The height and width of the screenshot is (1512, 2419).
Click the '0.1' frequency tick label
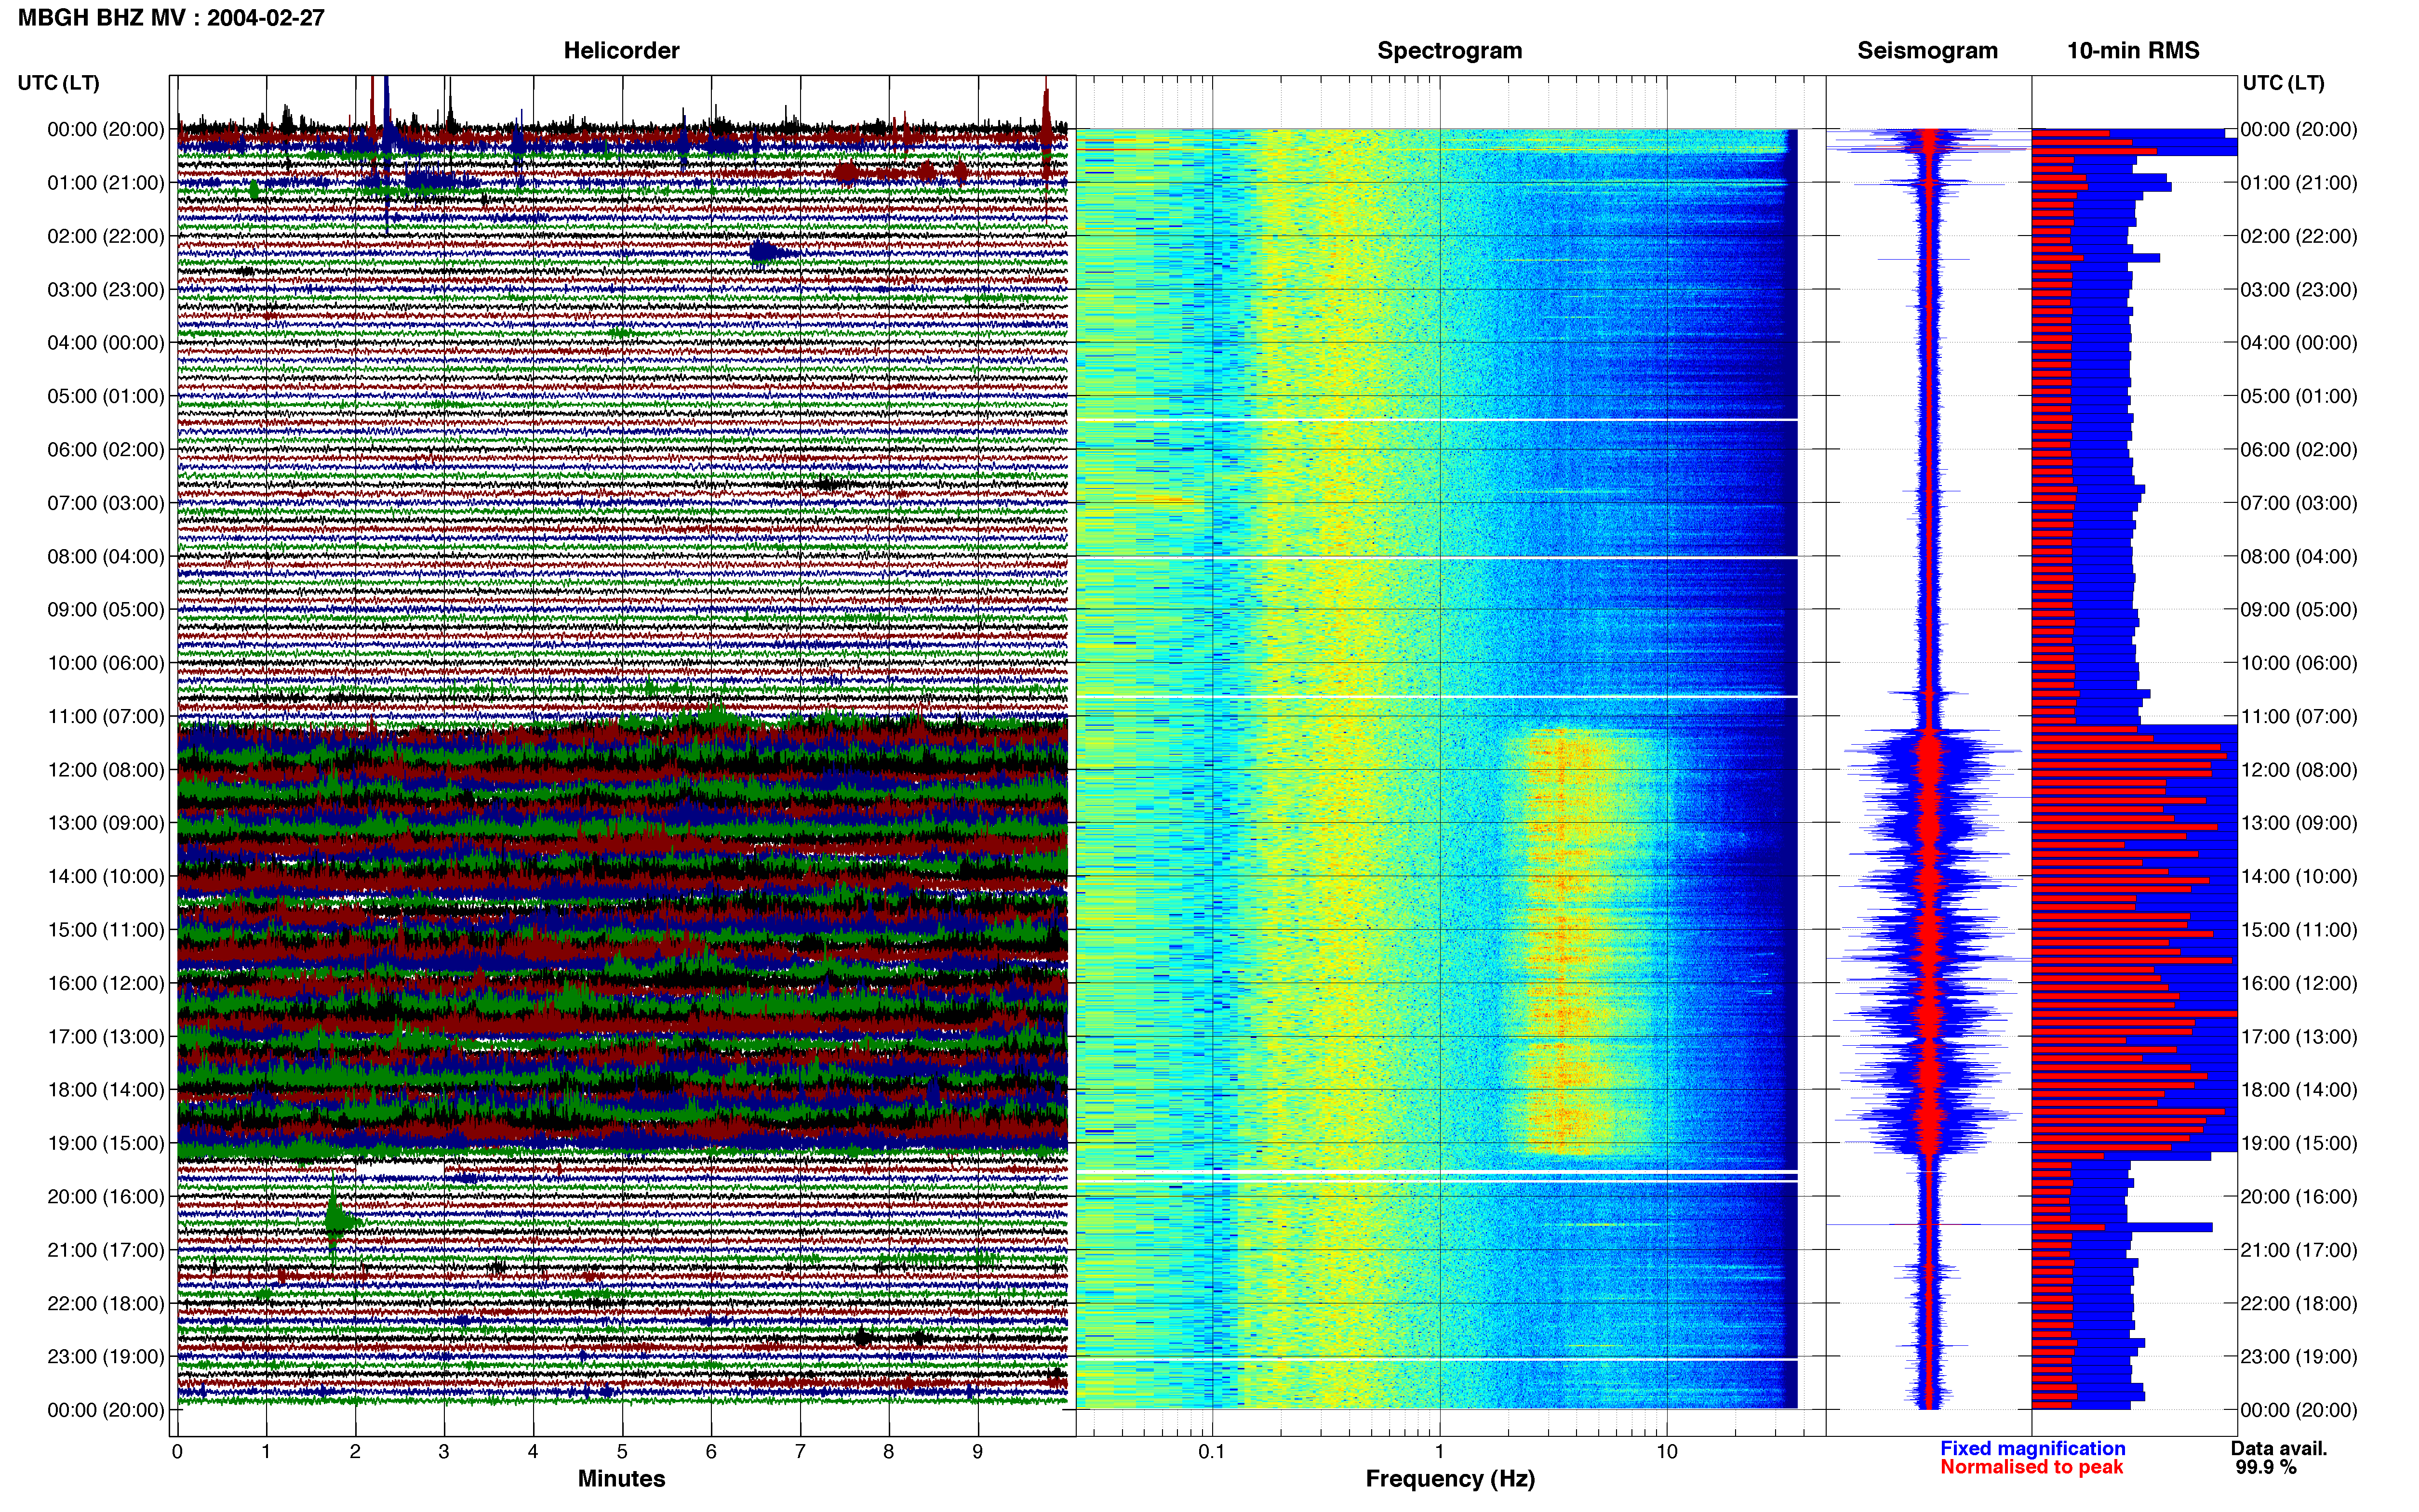tap(1212, 1451)
